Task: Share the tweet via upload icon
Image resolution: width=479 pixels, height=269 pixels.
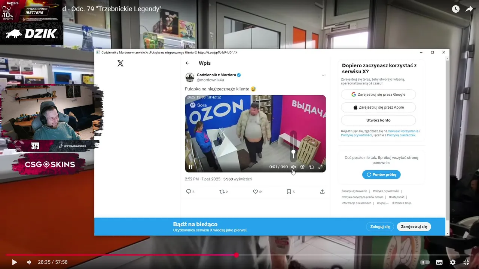Action: coord(322,192)
